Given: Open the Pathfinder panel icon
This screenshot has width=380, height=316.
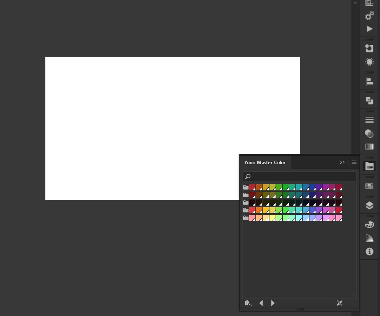Looking at the screenshot, I should point(369,101).
